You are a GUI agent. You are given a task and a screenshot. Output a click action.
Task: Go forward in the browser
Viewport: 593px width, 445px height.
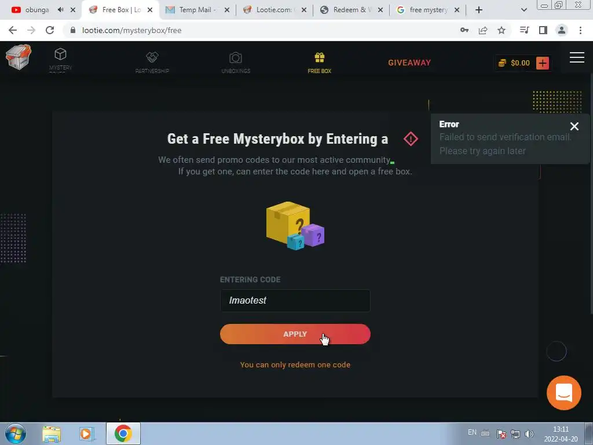[31, 30]
